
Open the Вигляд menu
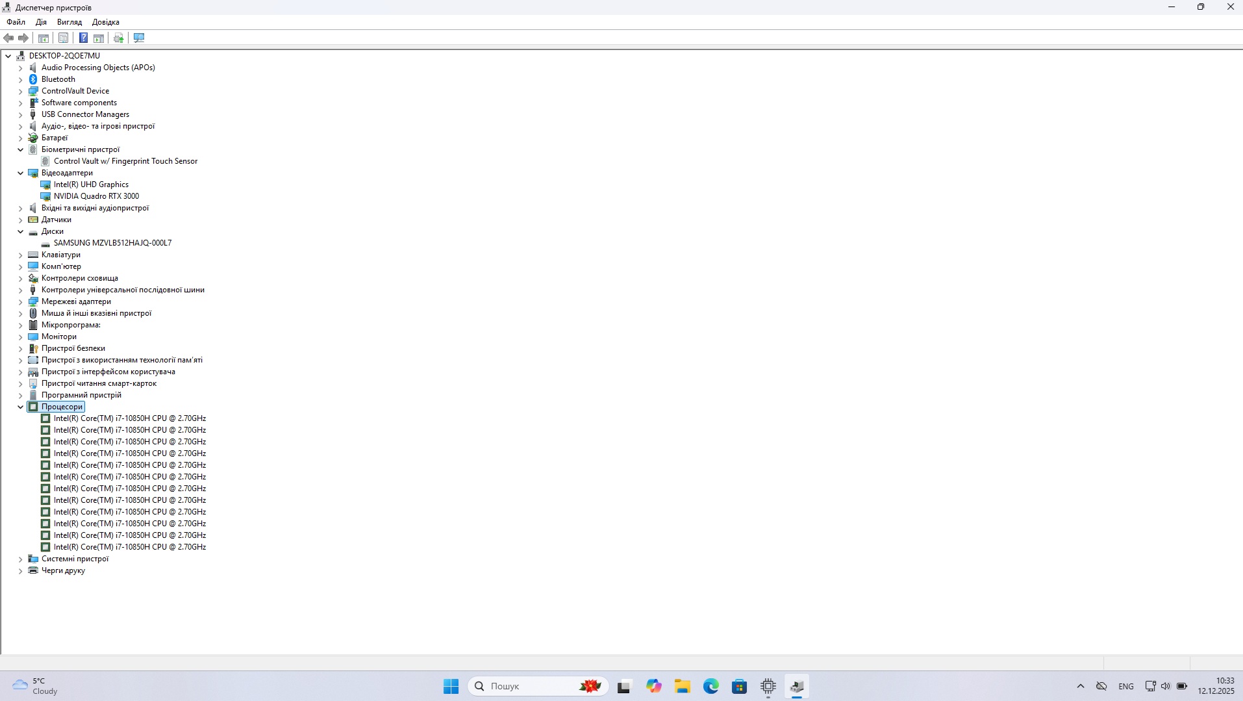tap(69, 22)
